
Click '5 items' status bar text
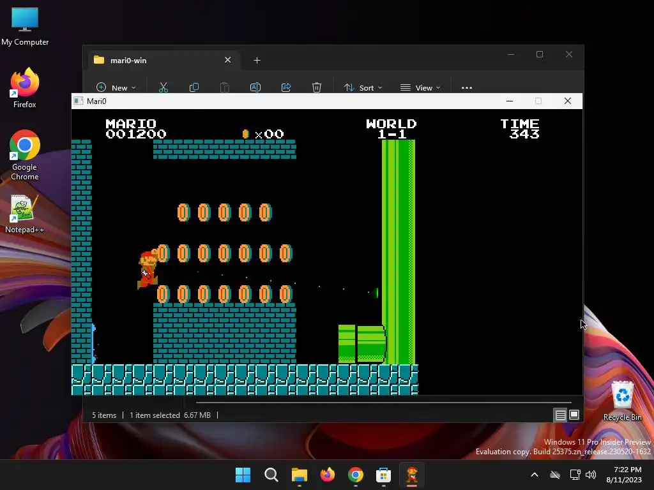(104, 415)
